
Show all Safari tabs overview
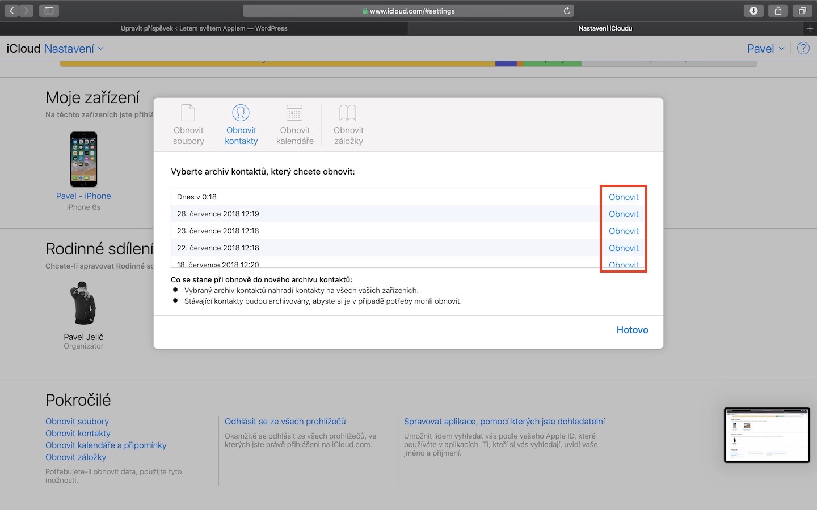pyautogui.click(x=802, y=11)
